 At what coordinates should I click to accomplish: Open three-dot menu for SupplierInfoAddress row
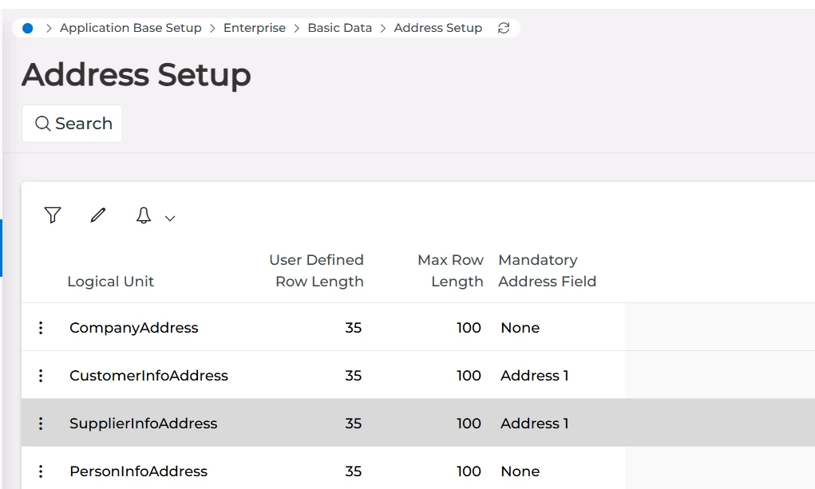coord(41,424)
